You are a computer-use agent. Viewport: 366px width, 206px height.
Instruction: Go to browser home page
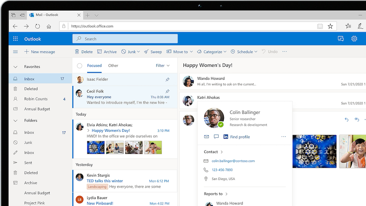click(x=49, y=27)
